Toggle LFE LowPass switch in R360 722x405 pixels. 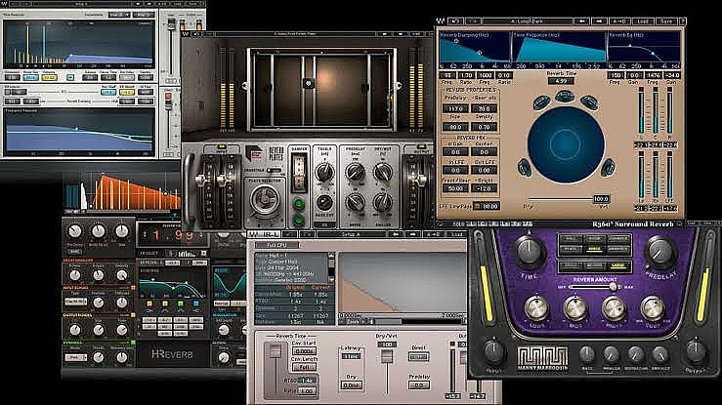[x=478, y=206]
